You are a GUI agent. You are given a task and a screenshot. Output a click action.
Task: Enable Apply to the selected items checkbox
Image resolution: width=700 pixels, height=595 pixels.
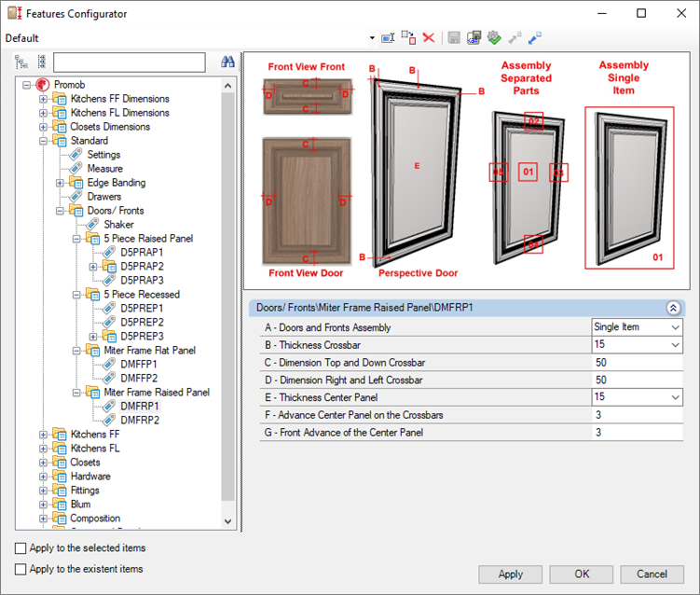21,548
